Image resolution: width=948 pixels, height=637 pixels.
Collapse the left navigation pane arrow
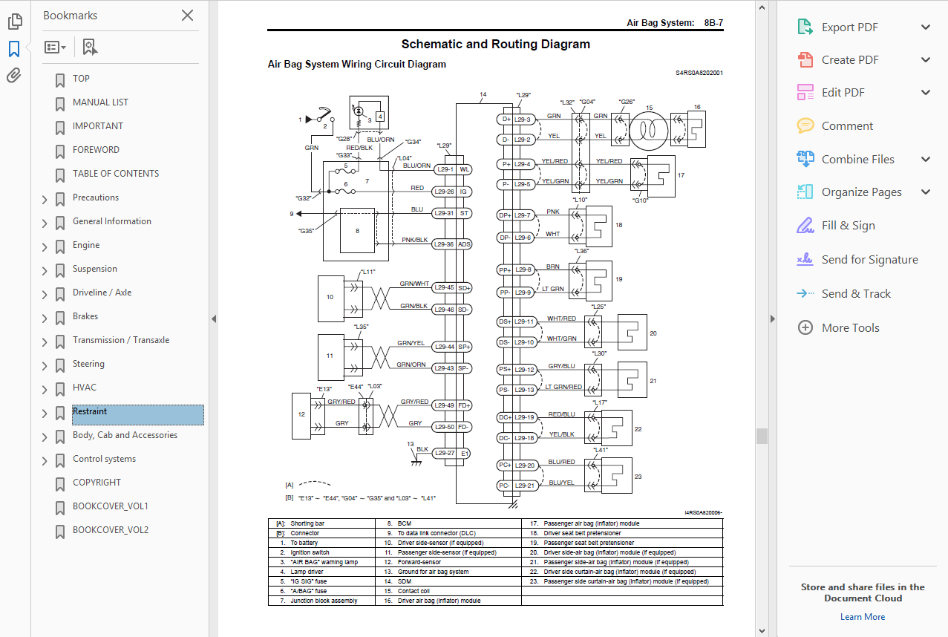[x=214, y=319]
